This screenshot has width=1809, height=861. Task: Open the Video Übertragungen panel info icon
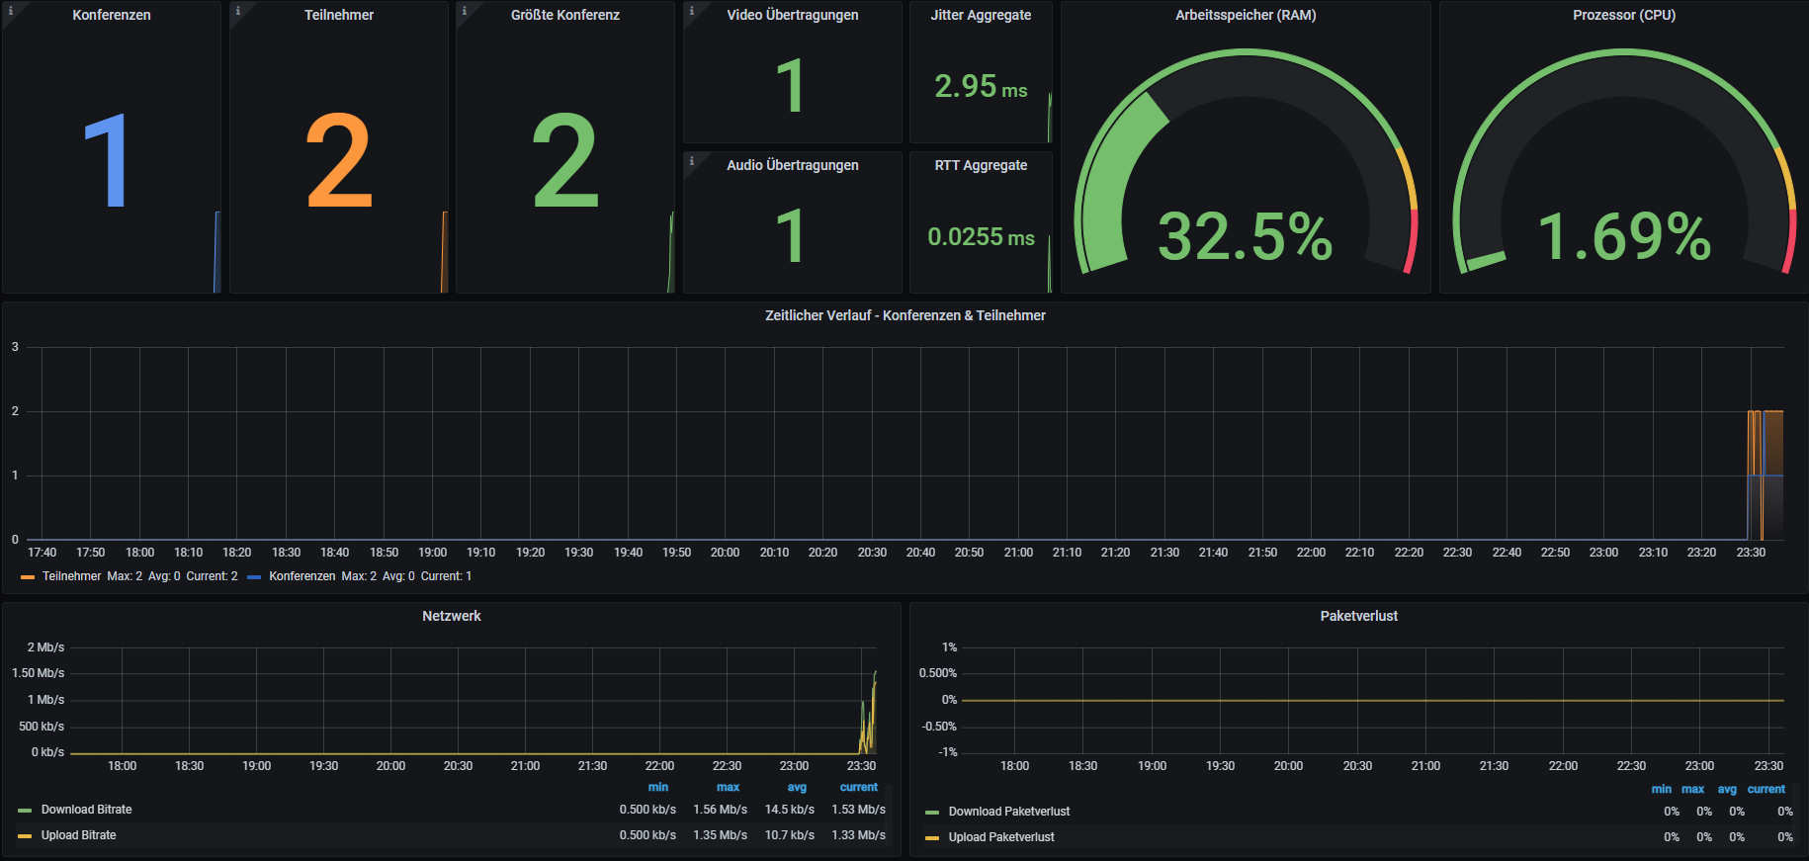tap(691, 11)
